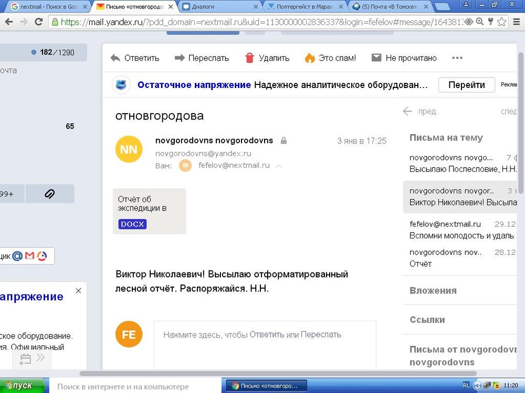The width and height of the screenshot is (525, 393).
Task: Expand the Вложения section in sidebar
Action: coord(433,290)
